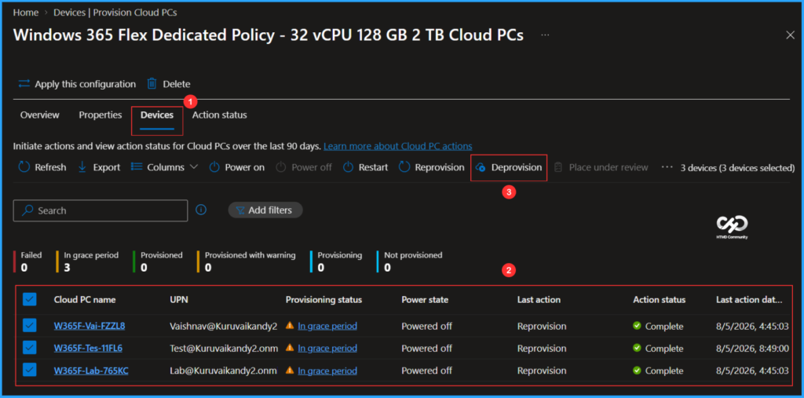Screen dimensions: 804x398
Task: Uncheck the W365F-Vai-FZZL8 row checkbox
Action: (x=30, y=326)
